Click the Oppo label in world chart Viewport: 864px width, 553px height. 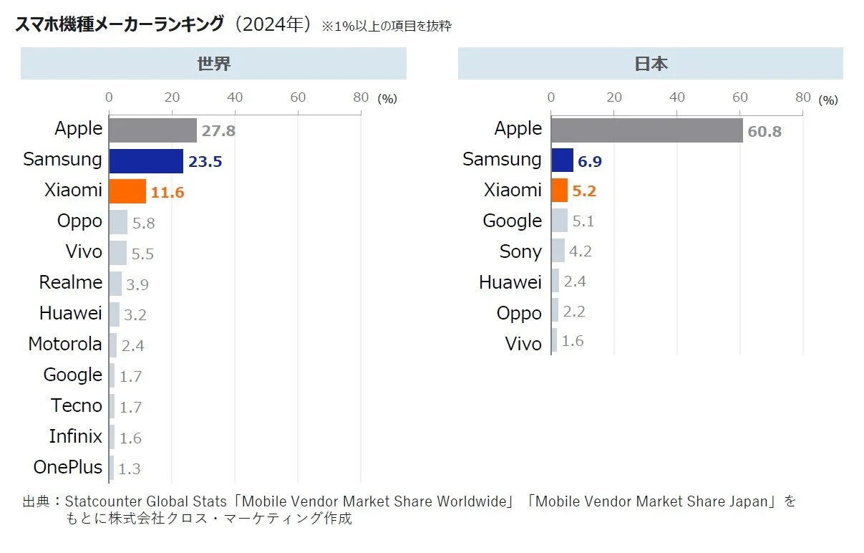79,221
